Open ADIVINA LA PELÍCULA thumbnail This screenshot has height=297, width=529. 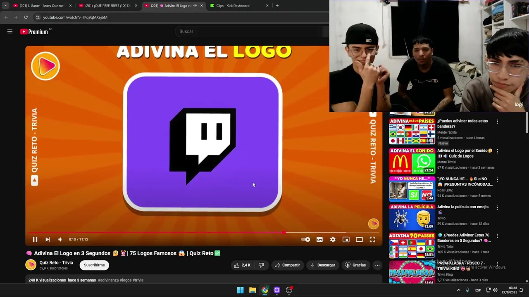tap(412, 217)
